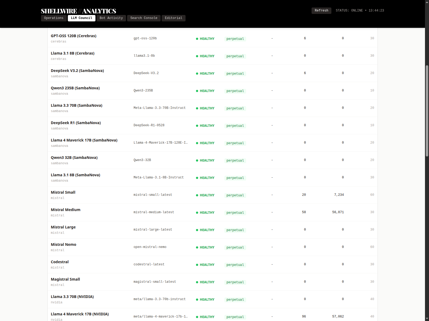Click the Mistral Nemo model name
This screenshot has width=429, height=321.
point(63,244)
